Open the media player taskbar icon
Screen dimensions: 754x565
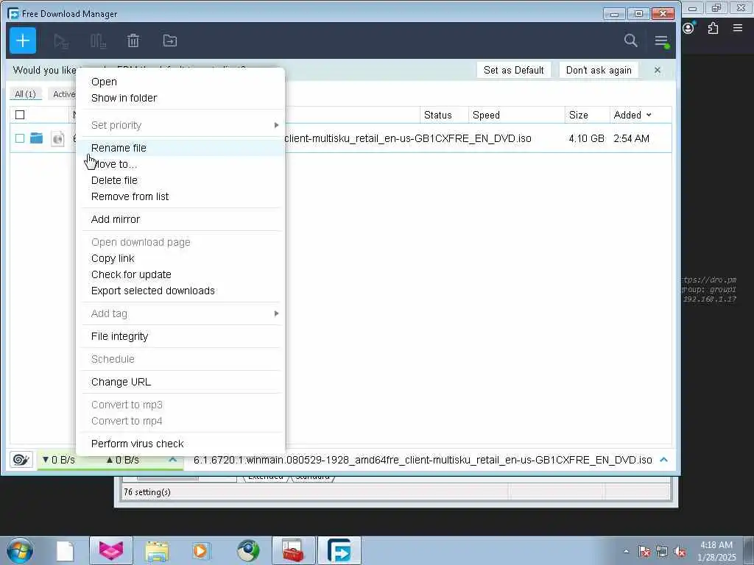click(201, 550)
